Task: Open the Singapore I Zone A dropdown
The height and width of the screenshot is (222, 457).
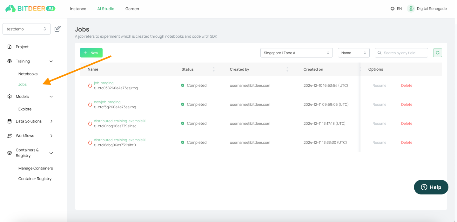Action: [x=296, y=53]
